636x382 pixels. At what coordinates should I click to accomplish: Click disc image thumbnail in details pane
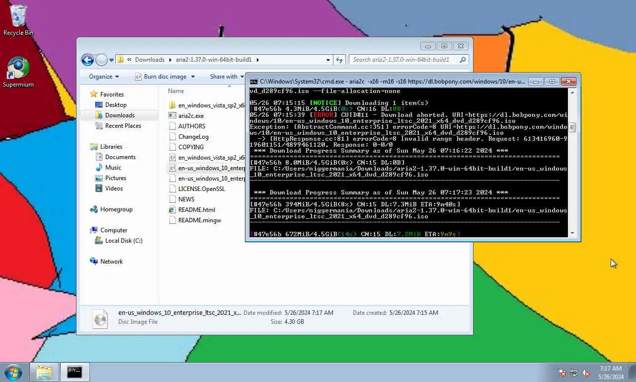100,319
